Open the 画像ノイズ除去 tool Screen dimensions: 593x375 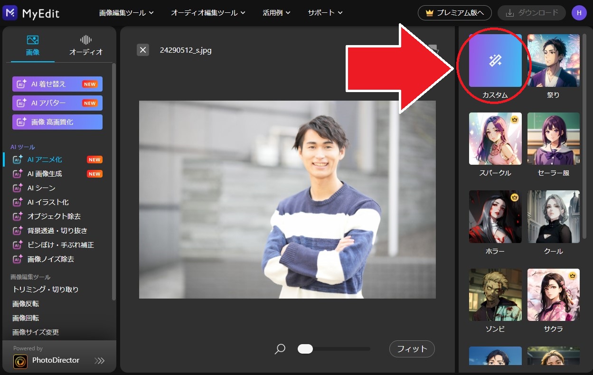[50, 259]
